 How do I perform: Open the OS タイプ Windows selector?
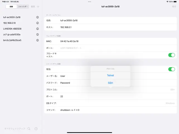pyautogui.click(x=111, y=103)
